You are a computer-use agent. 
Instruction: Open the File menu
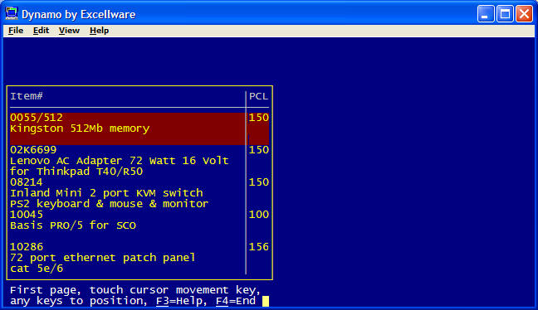[16, 31]
